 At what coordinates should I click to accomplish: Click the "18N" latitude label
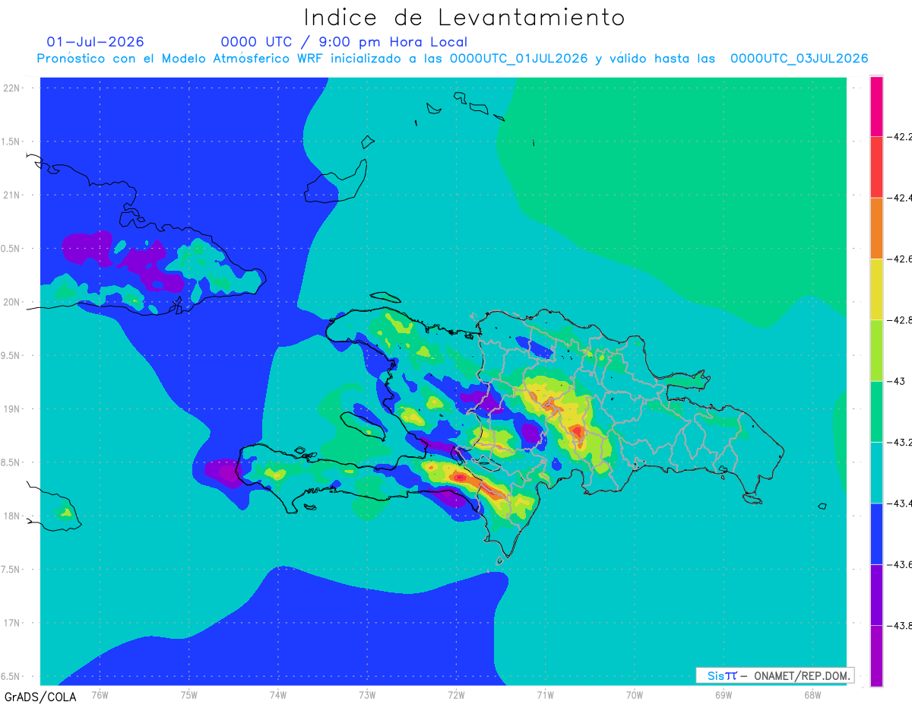[x=12, y=516]
